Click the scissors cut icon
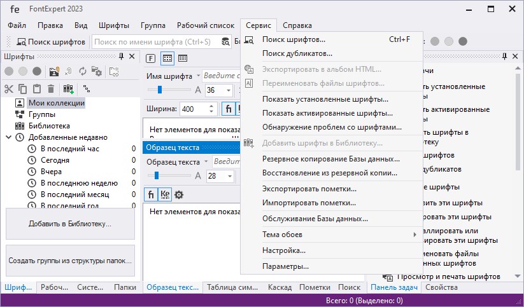 [9, 89]
